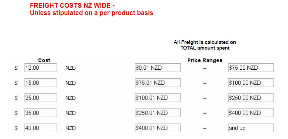Image resolution: width=288 pixels, height=139 pixels.
Task: Click the $250.01 NZD range start field
Action: pos(158,113)
